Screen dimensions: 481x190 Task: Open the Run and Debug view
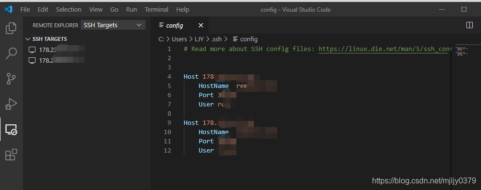tap(11, 104)
